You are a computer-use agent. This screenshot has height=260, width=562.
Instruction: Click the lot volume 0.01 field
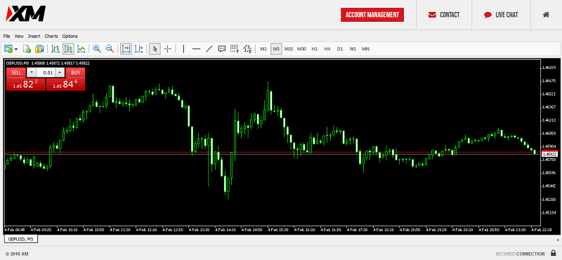(x=46, y=72)
